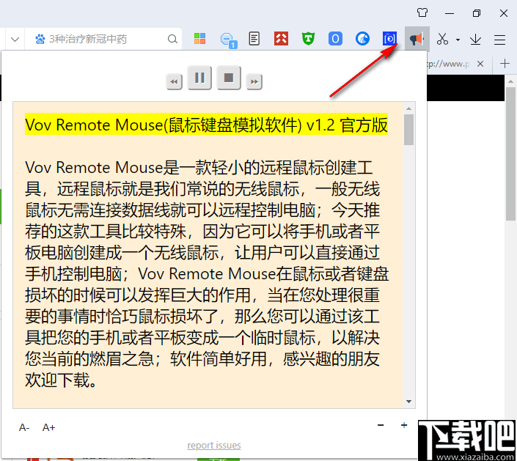
Task: Close the browser tab with www.p URL
Action: [480, 64]
